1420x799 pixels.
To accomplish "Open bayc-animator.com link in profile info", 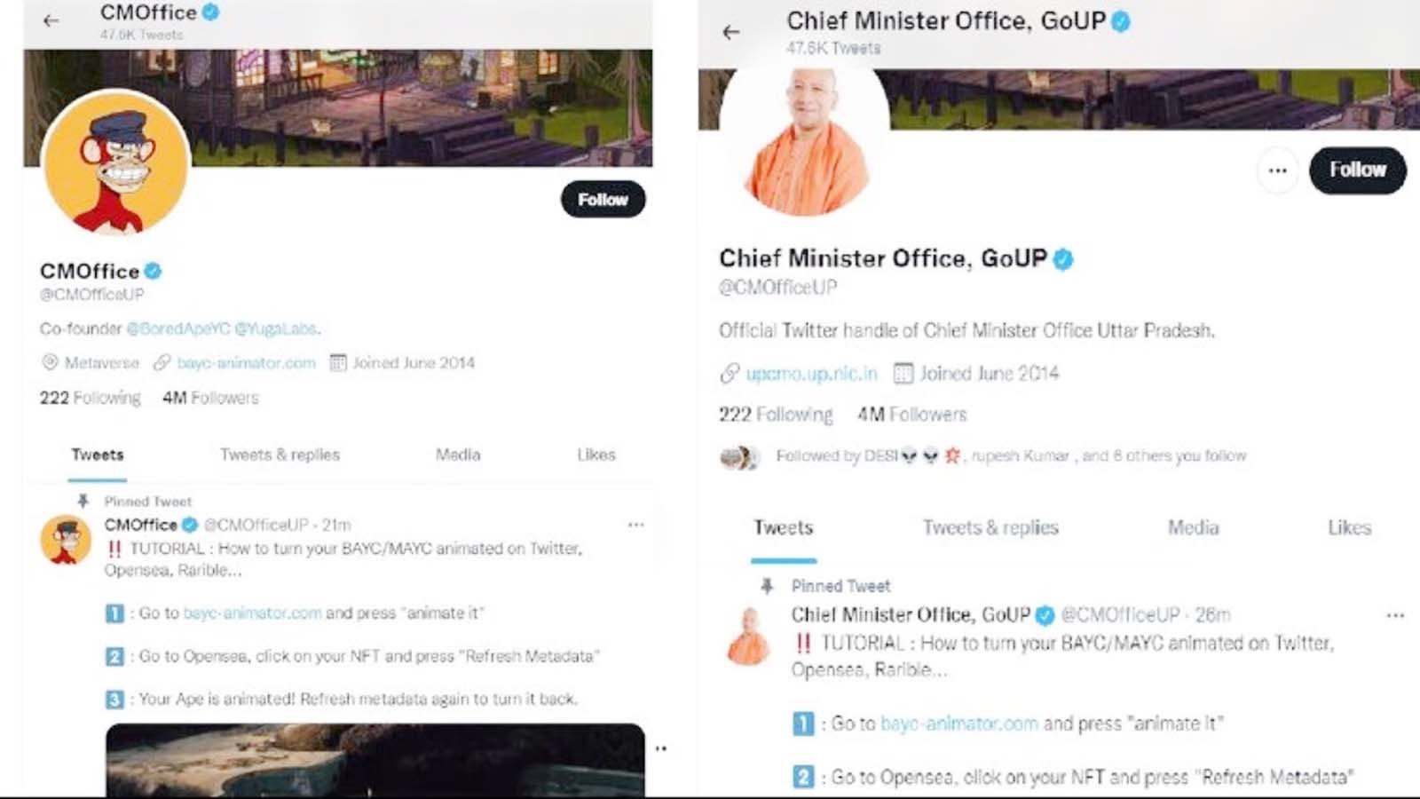I will 246,363.
